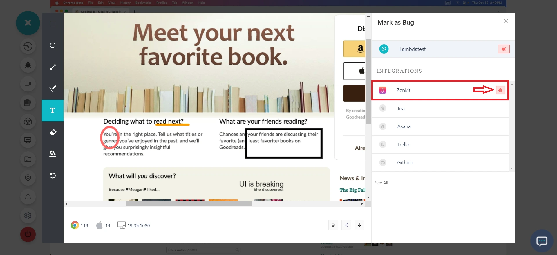The width and height of the screenshot is (557, 255).
Task: Open the chat support widget
Action: tap(542, 241)
